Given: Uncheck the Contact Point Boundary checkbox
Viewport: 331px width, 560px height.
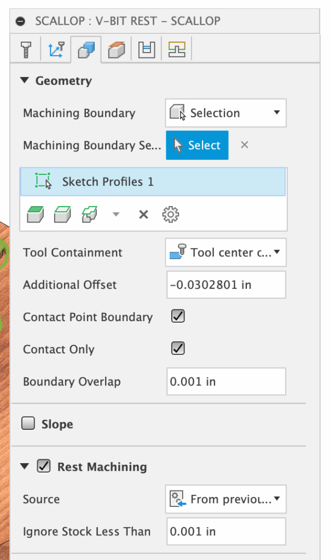Looking at the screenshot, I should point(178,316).
